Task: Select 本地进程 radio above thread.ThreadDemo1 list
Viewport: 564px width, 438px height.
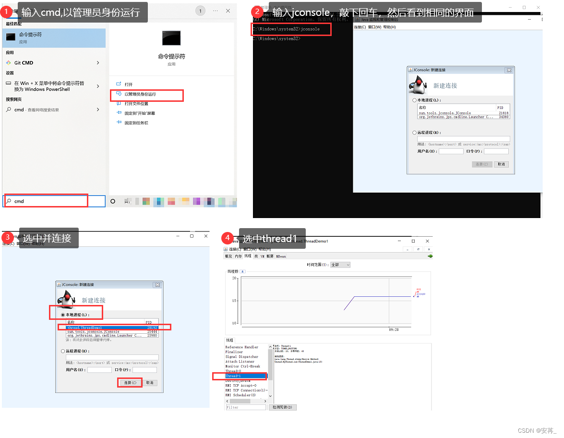Action: tap(63, 315)
